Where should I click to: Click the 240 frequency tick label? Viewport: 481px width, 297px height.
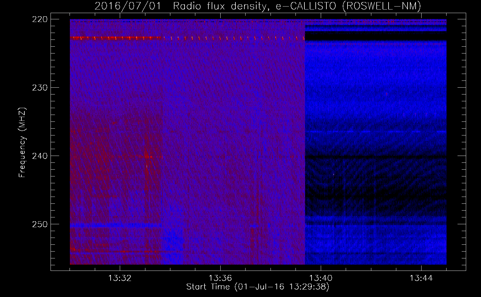[x=40, y=156]
